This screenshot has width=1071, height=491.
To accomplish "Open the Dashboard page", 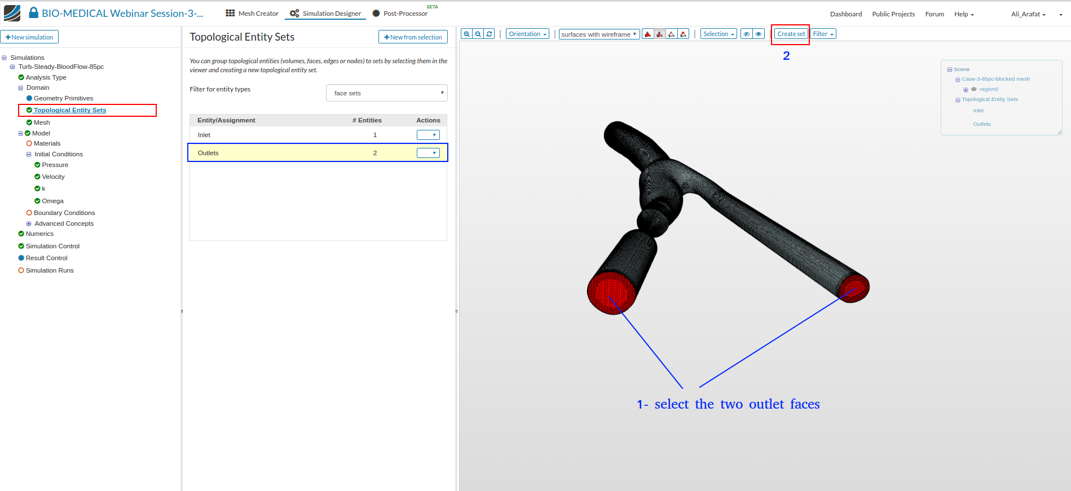I will click(846, 14).
